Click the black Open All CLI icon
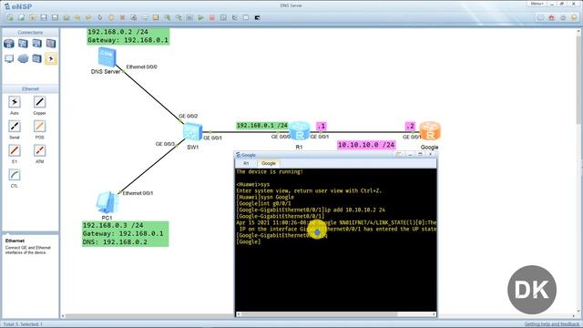 (257, 17)
